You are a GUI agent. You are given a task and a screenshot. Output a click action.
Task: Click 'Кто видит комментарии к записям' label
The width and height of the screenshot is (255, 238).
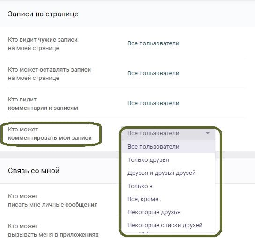point(43,104)
